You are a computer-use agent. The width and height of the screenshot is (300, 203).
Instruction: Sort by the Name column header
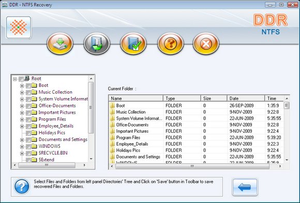tap(136, 98)
